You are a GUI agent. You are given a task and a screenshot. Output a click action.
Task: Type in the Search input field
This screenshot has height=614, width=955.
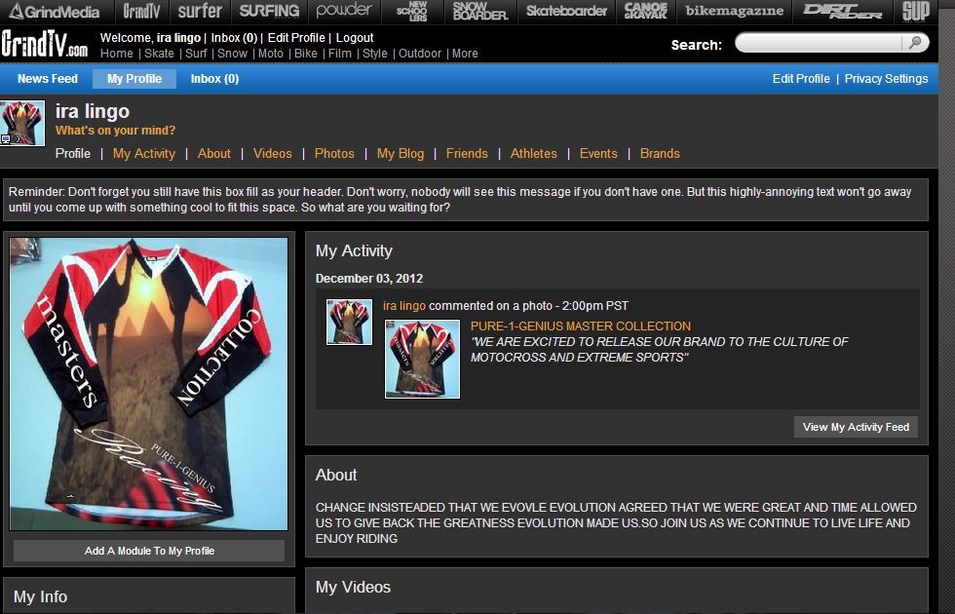821,43
